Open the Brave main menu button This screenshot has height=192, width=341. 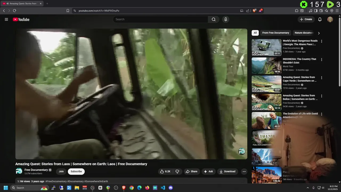tap(338, 11)
